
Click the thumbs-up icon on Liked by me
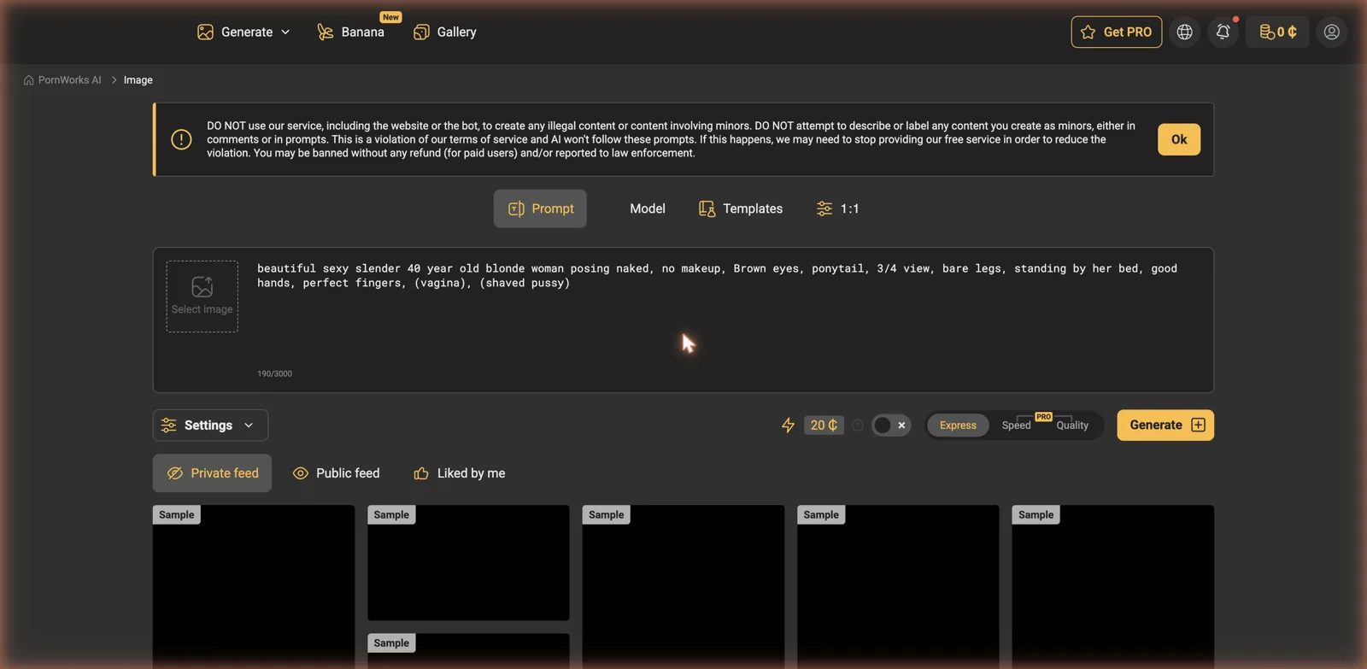pos(421,473)
